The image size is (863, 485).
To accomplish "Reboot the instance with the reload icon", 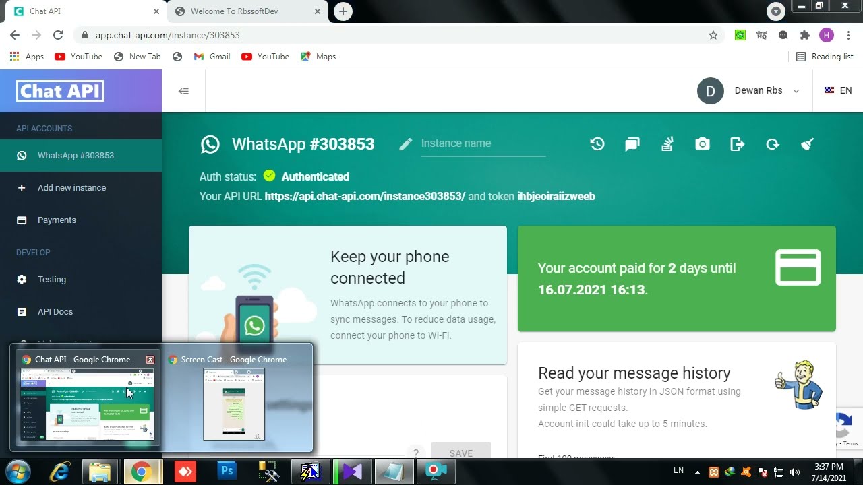I will click(x=773, y=143).
